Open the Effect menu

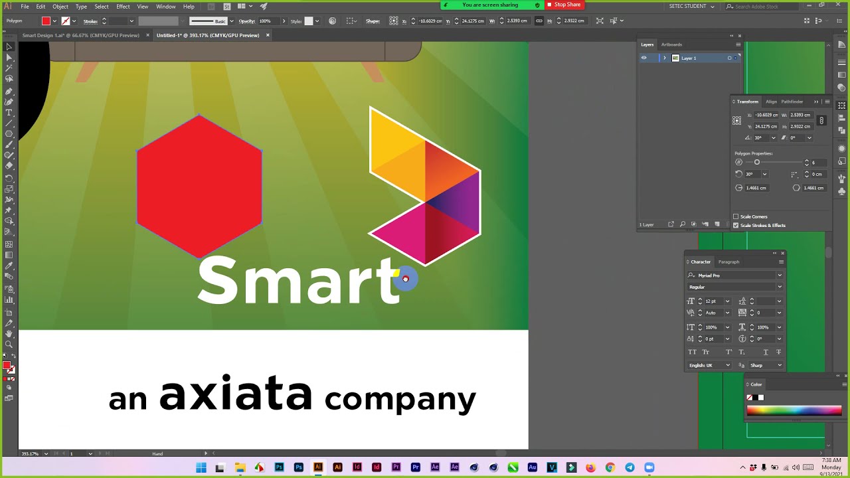[123, 7]
